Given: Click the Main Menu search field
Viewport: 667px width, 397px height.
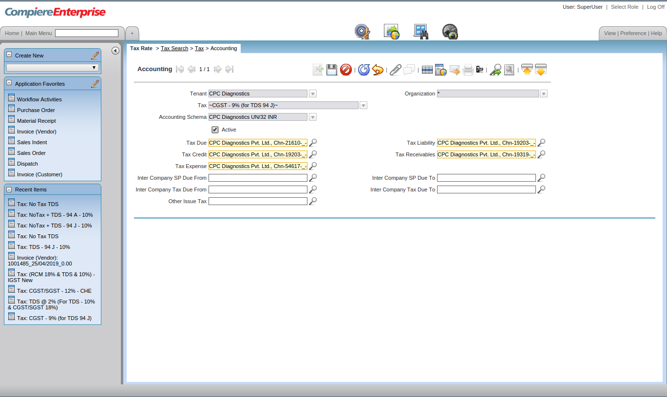Looking at the screenshot, I should point(87,33).
